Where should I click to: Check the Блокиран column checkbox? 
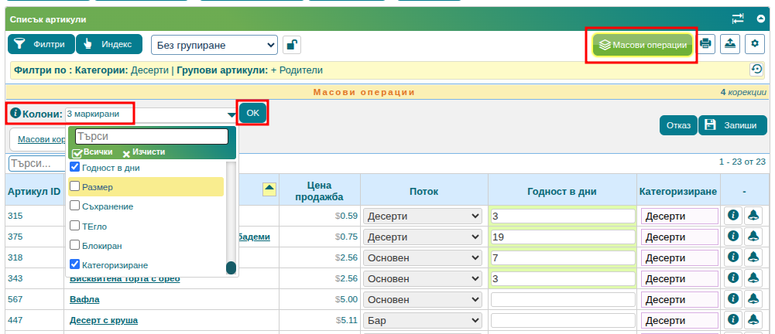pos(75,245)
